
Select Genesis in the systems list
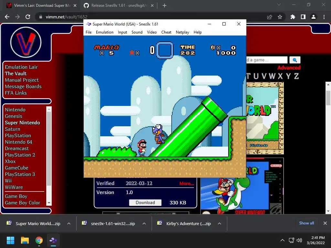[14, 116]
